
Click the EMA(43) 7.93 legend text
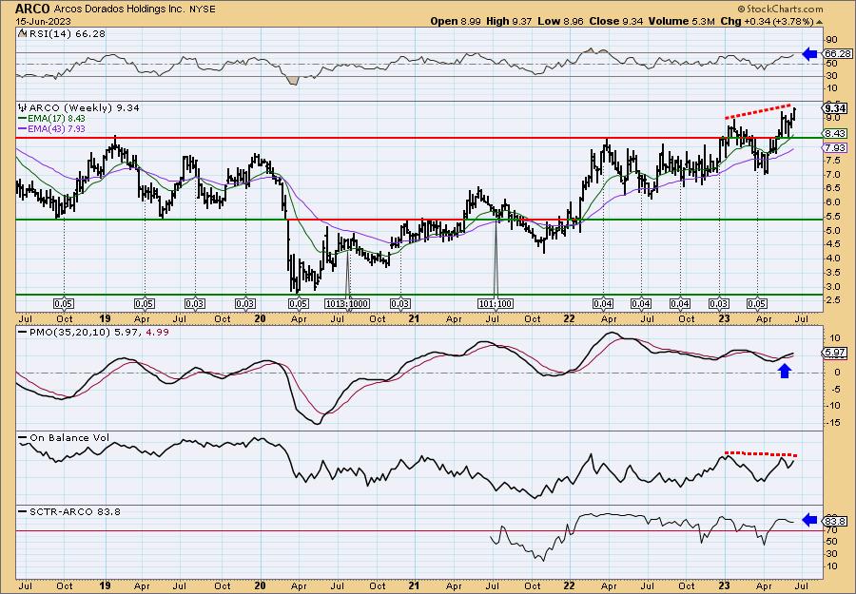[x=56, y=128]
